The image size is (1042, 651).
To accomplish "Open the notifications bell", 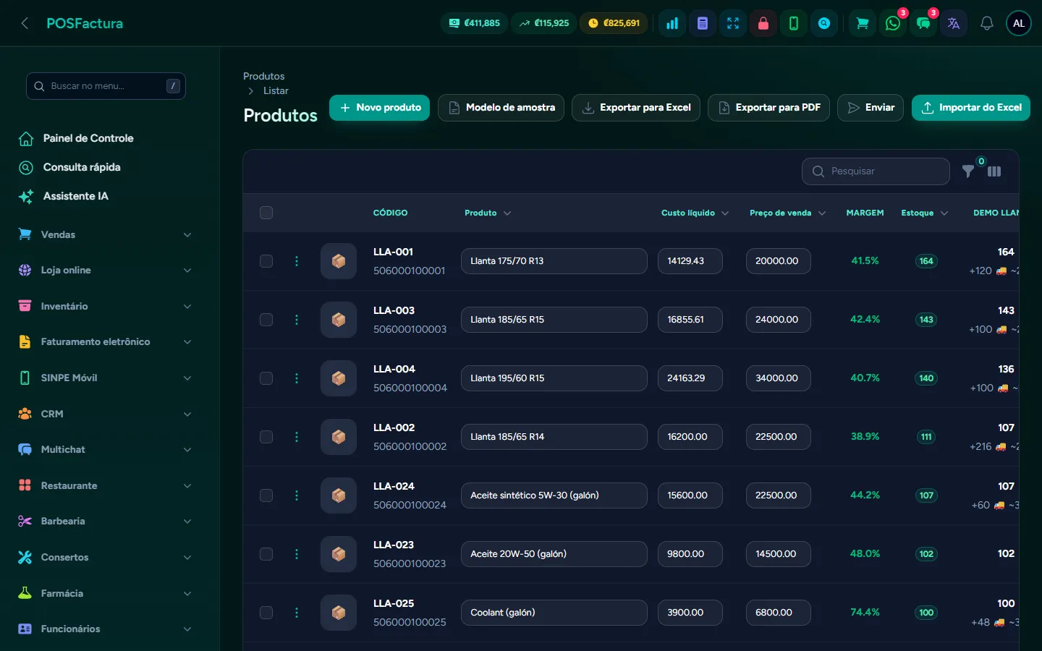I will click(986, 23).
